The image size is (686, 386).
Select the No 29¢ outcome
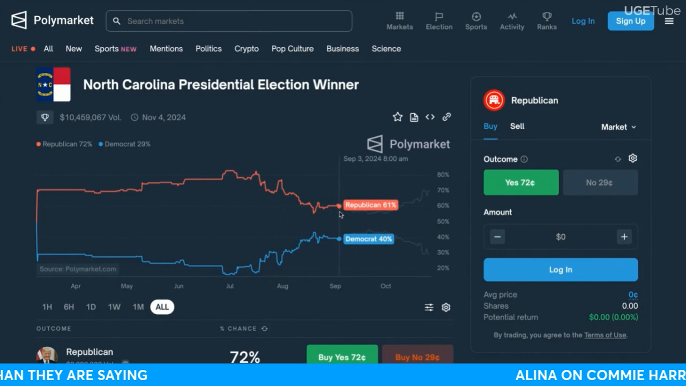pyautogui.click(x=600, y=183)
